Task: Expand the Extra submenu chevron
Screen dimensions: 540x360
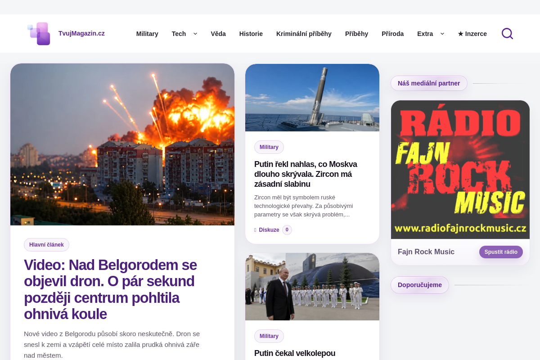Action: click(442, 34)
